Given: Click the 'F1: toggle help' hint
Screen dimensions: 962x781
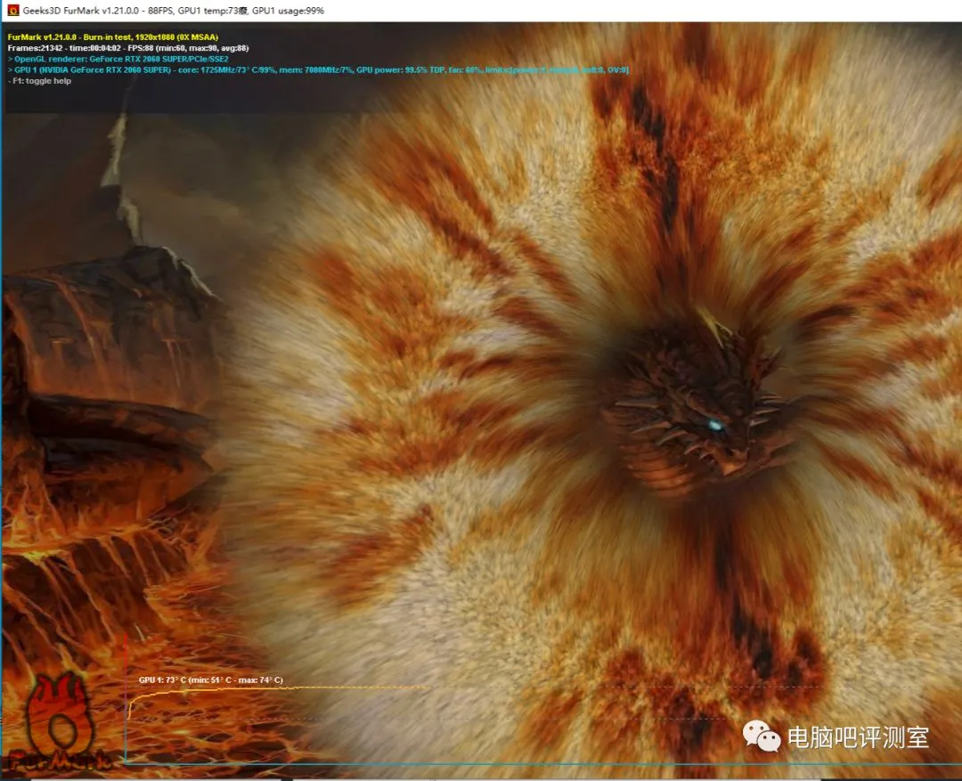Looking at the screenshot, I should point(39,81).
